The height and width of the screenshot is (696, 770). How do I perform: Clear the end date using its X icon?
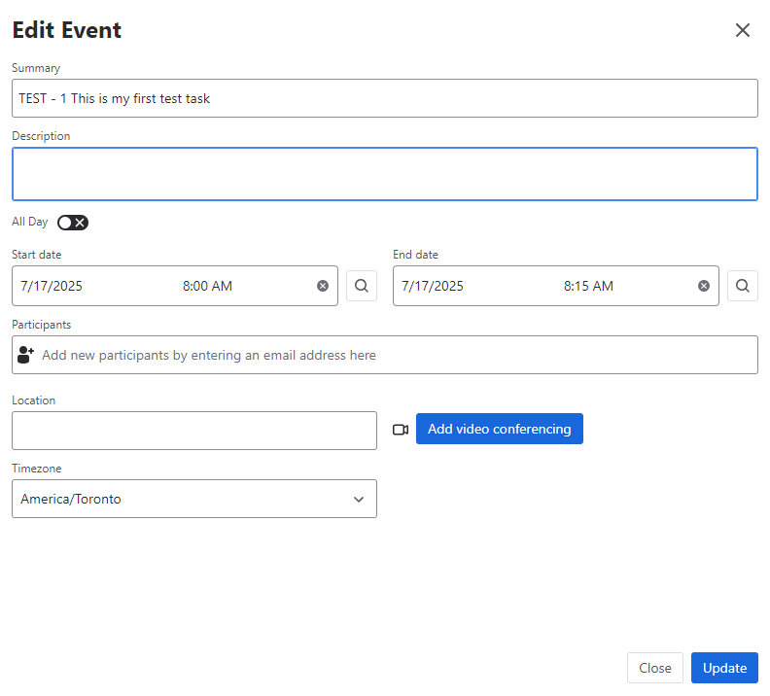704,286
